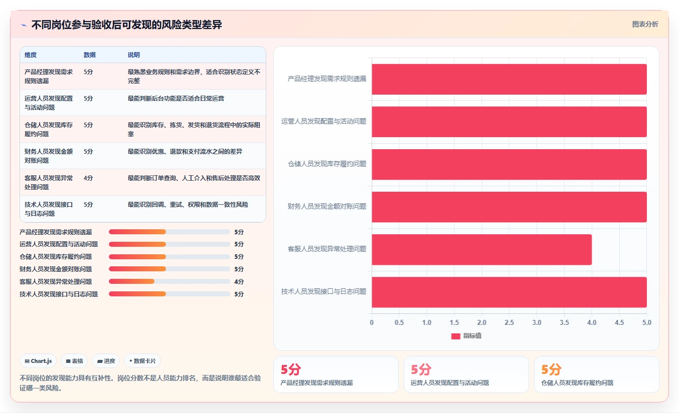Click the chart's 客服人员发现异常处理问题 axis label

click(x=327, y=249)
